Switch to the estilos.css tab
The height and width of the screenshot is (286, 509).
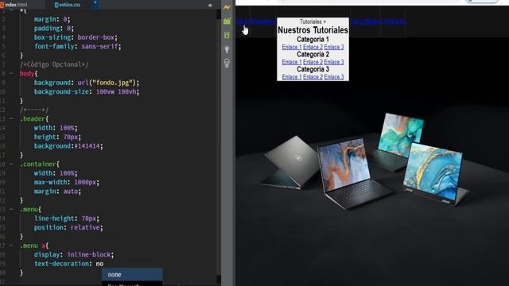[x=69, y=5]
